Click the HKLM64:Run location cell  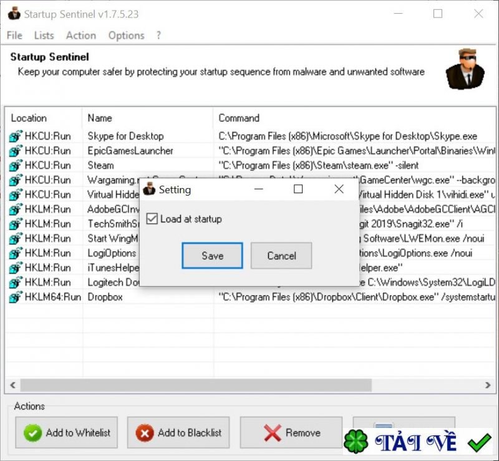(53, 297)
